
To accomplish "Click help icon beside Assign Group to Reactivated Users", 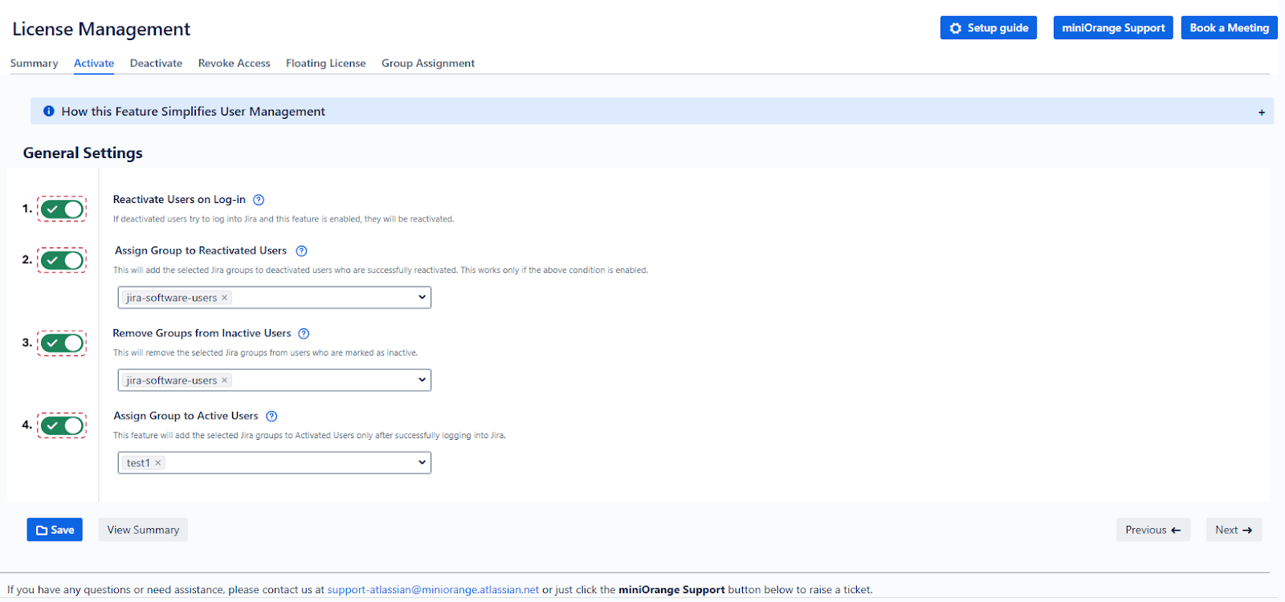I will [x=302, y=251].
